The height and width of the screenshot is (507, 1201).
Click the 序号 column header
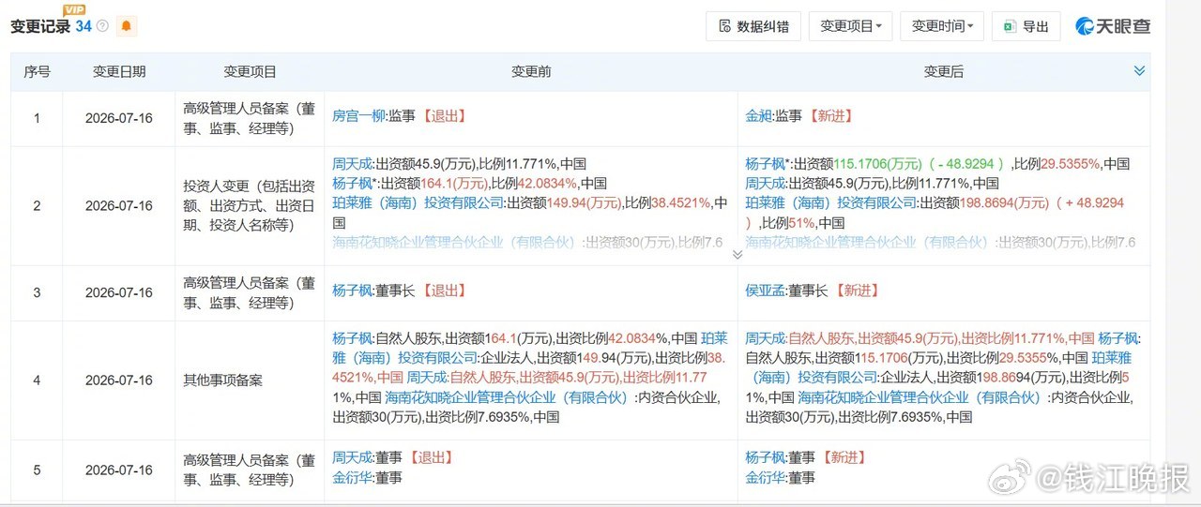37,72
